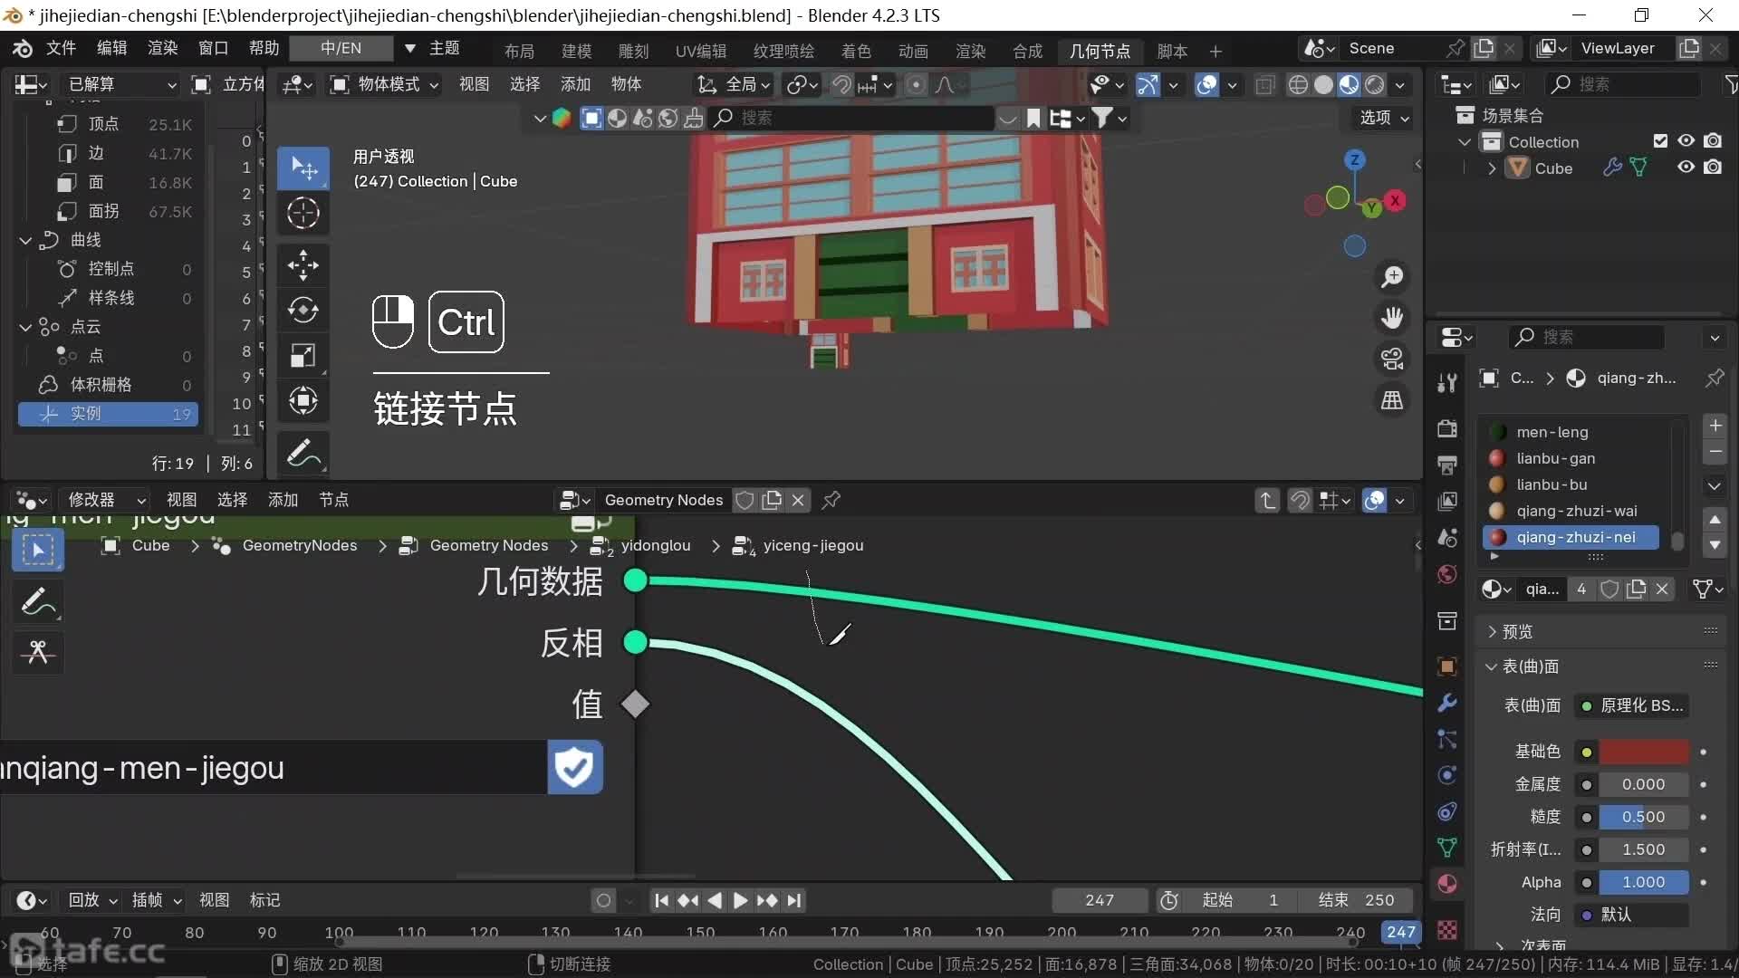1739x978 pixels.
Task: Click the 中/EN language toggle button
Action: [341, 48]
